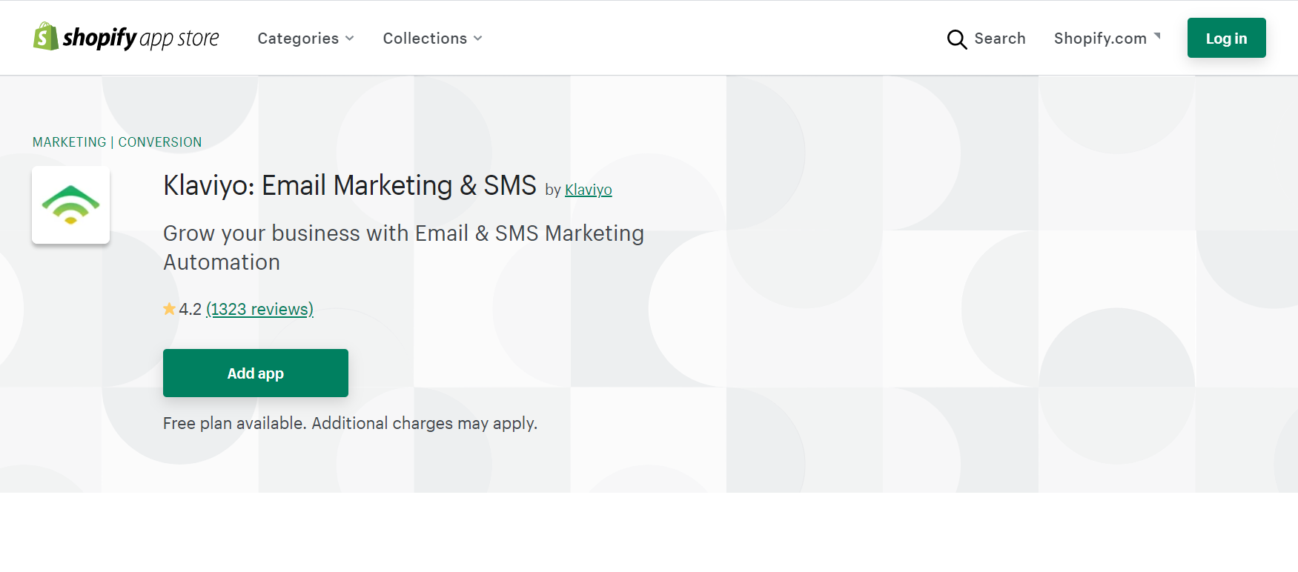
Task: Click the Search label in the header
Action: click(x=999, y=39)
